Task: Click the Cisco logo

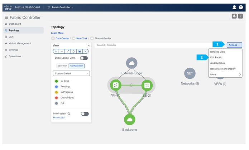Action: coord(8,7)
